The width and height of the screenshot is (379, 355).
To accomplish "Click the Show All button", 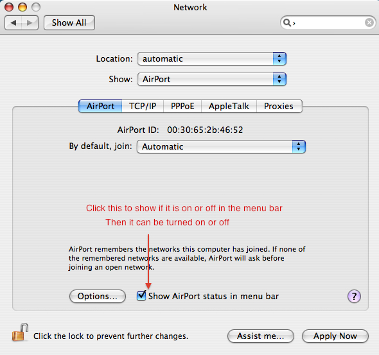I will pyautogui.click(x=69, y=22).
